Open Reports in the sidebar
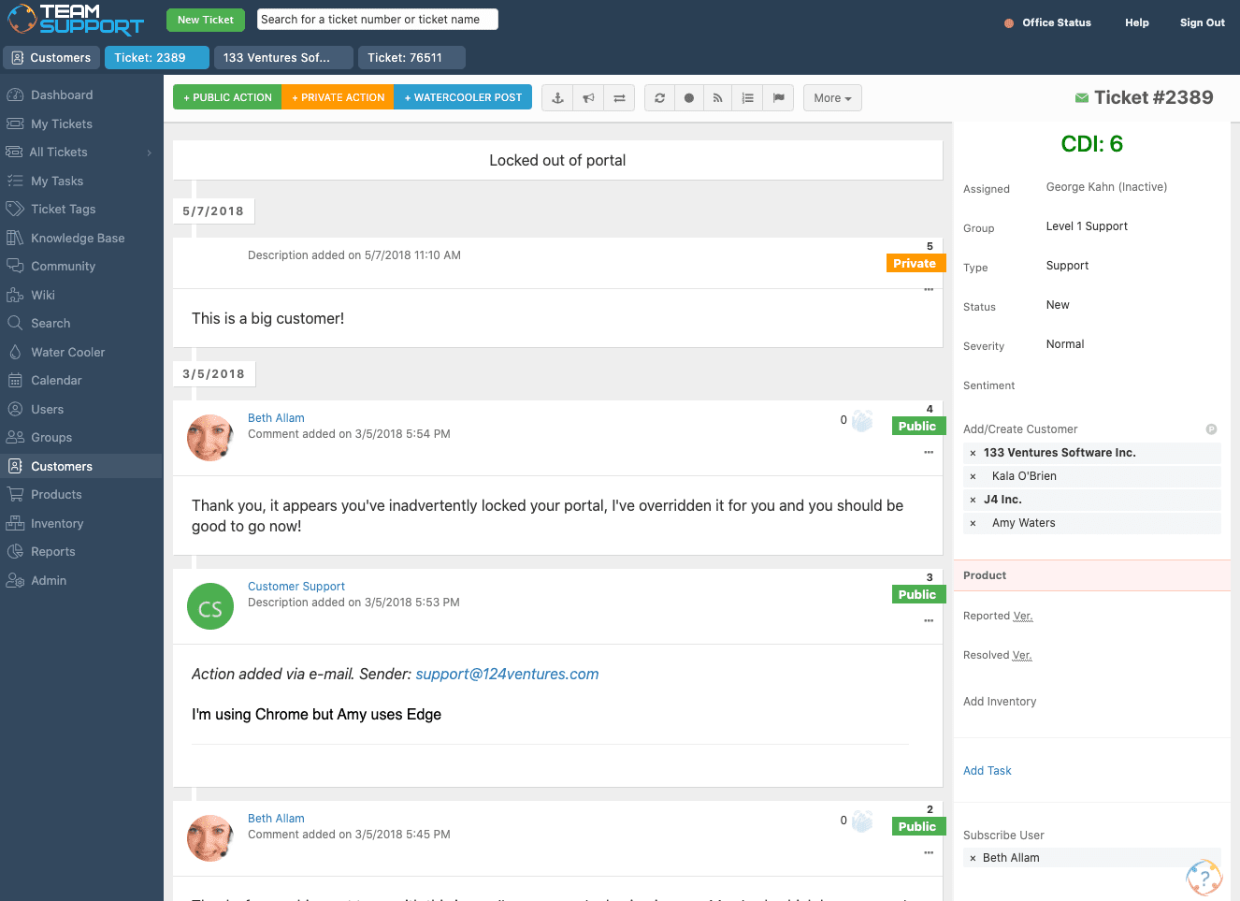Image resolution: width=1240 pixels, height=901 pixels. [52, 551]
